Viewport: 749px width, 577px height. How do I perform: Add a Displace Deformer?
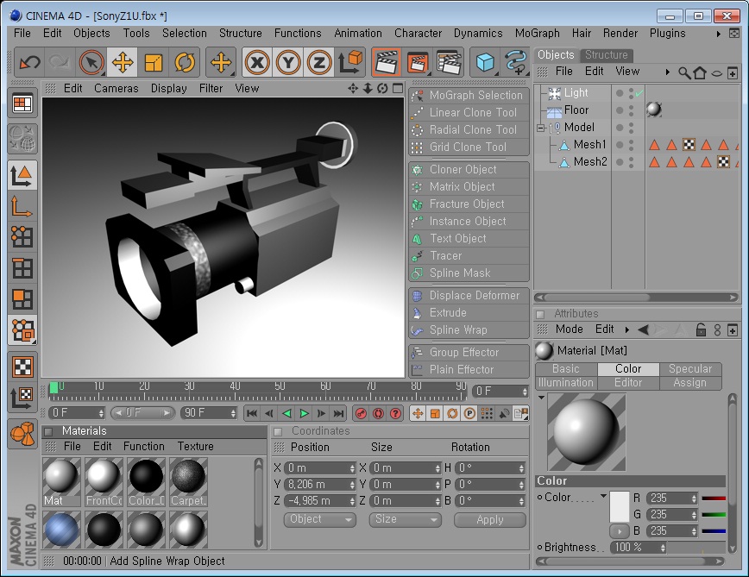[x=469, y=296]
